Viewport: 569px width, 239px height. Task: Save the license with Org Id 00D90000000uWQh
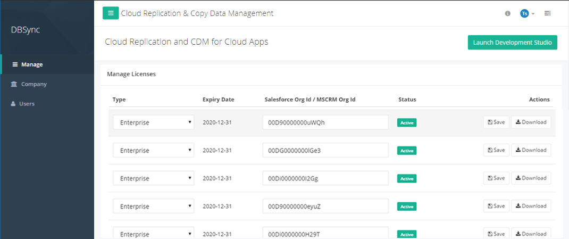click(x=496, y=122)
